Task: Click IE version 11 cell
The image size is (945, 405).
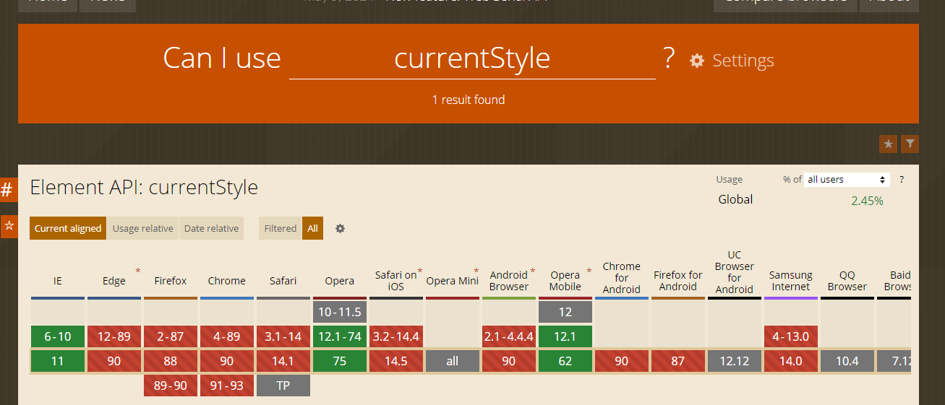Action: click(58, 361)
